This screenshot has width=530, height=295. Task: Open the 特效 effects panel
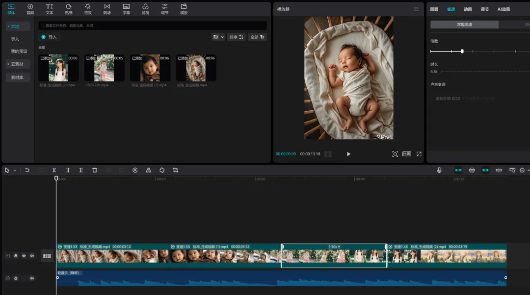pos(88,9)
